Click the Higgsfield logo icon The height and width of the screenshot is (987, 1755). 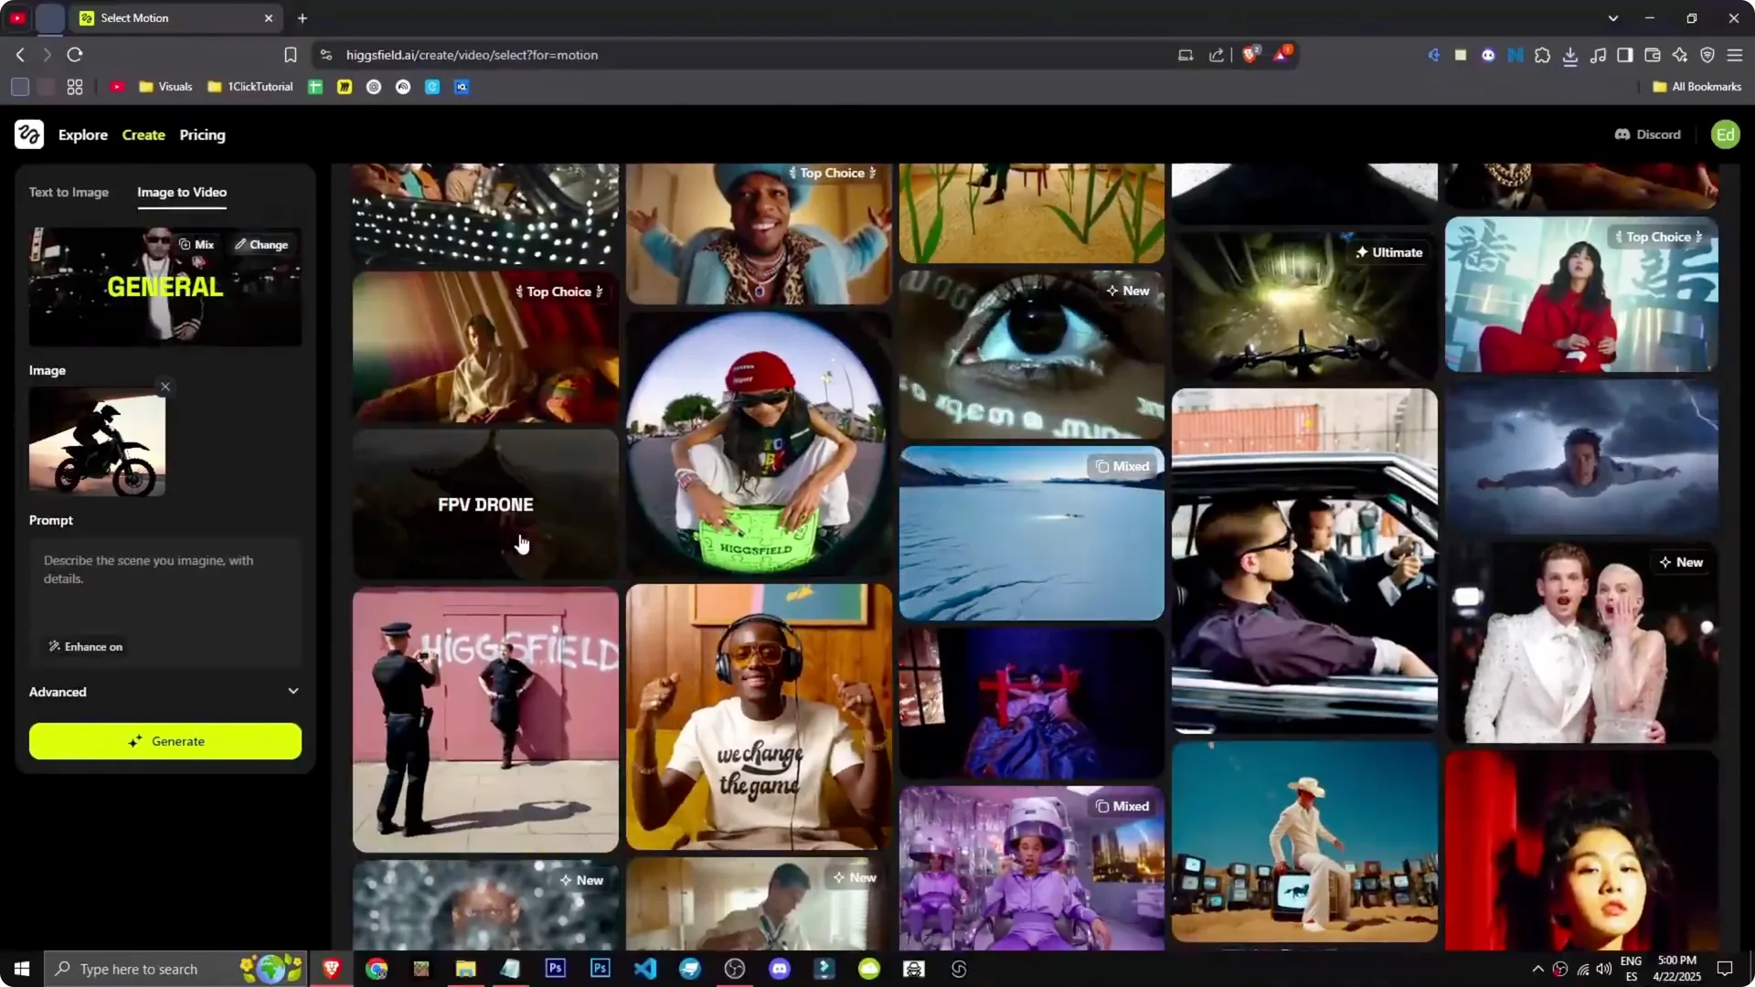pyautogui.click(x=28, y=134)
